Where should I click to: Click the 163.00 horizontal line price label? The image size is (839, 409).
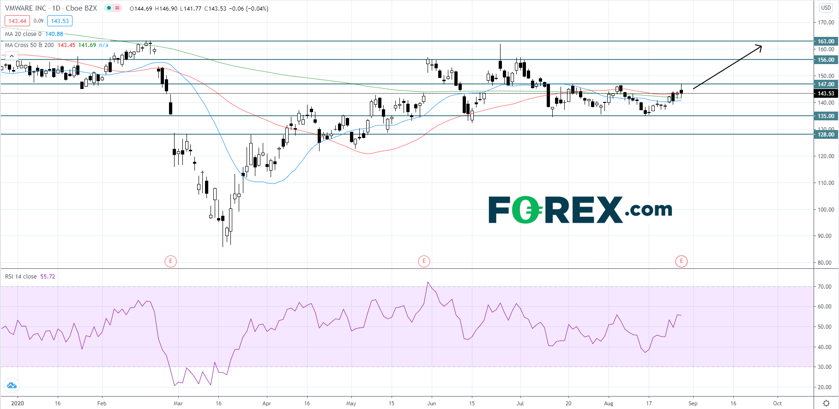tap(826, 41)
